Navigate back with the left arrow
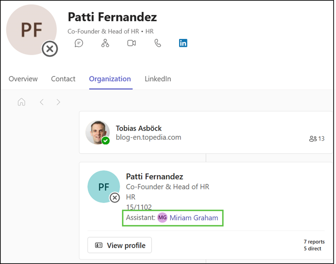This screenshot has height=264, width=336. pos(42,102)
